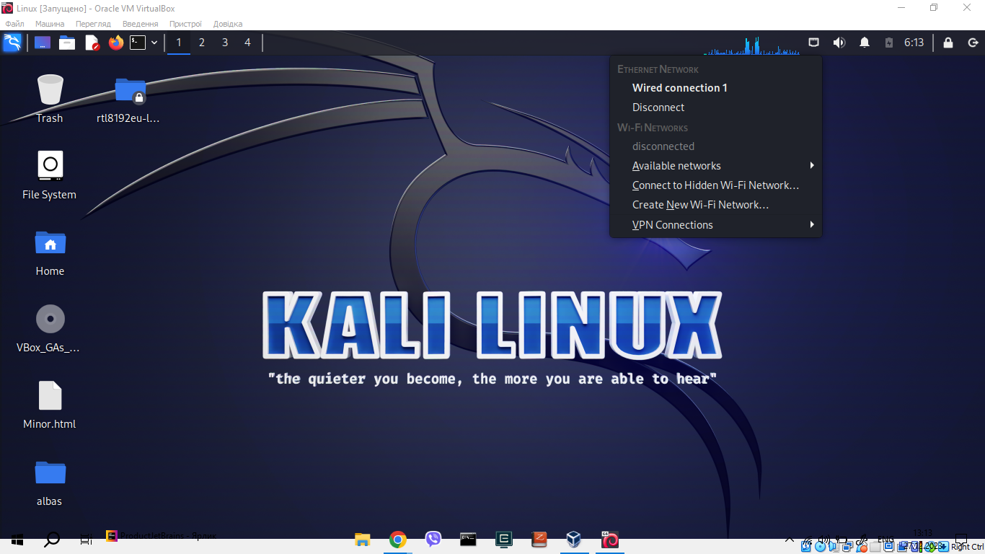Choose Connect to Hidden Wi-Fi Network
Image resolution: width=985 pixels, height=554 pixels.
[715, 185]
